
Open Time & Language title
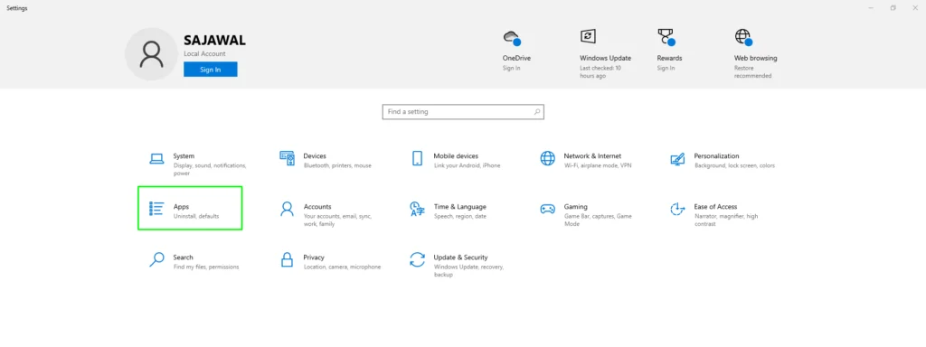click(x=460, y=207)
